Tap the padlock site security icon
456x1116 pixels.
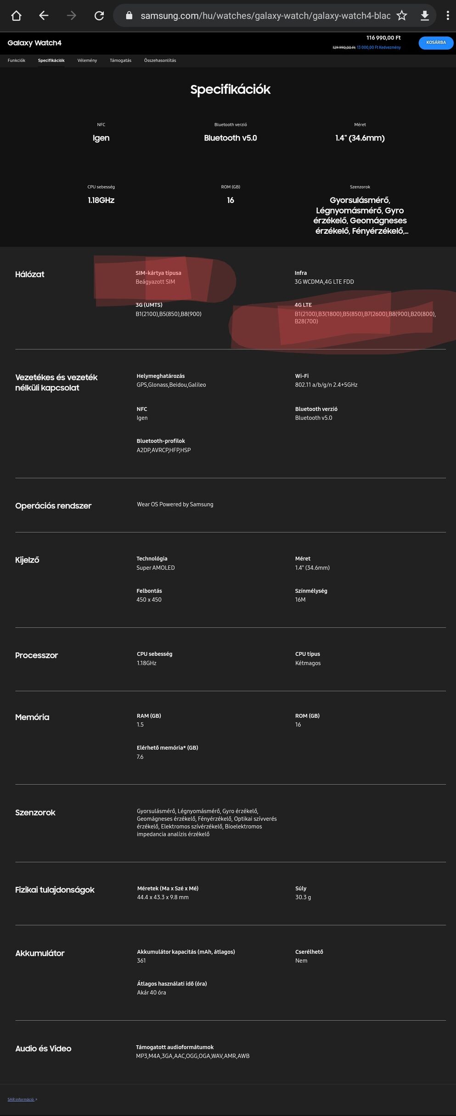click(x=129, y=15)
